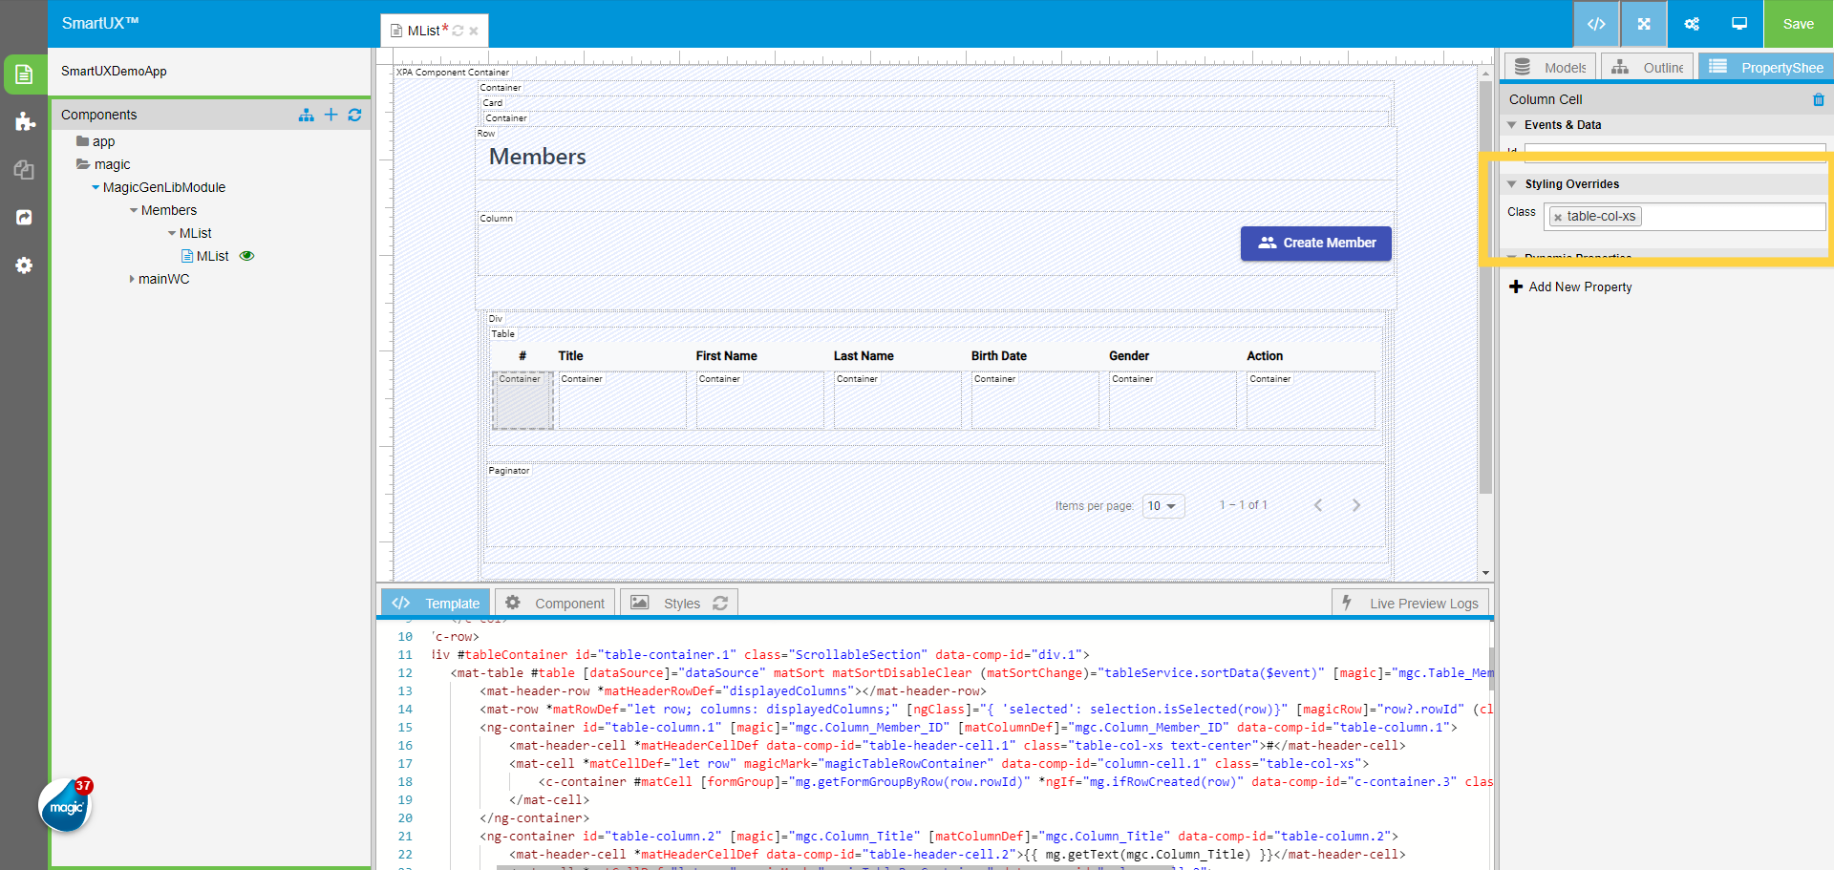The width and height of the screenshot is (1834, 870).
Task: Switch to the Component tab
Action: pyautogui.click(x=555, y=604)
